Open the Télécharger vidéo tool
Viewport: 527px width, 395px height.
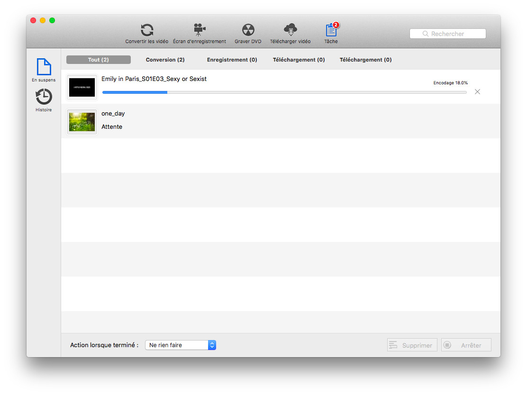(x=291, y=34)
